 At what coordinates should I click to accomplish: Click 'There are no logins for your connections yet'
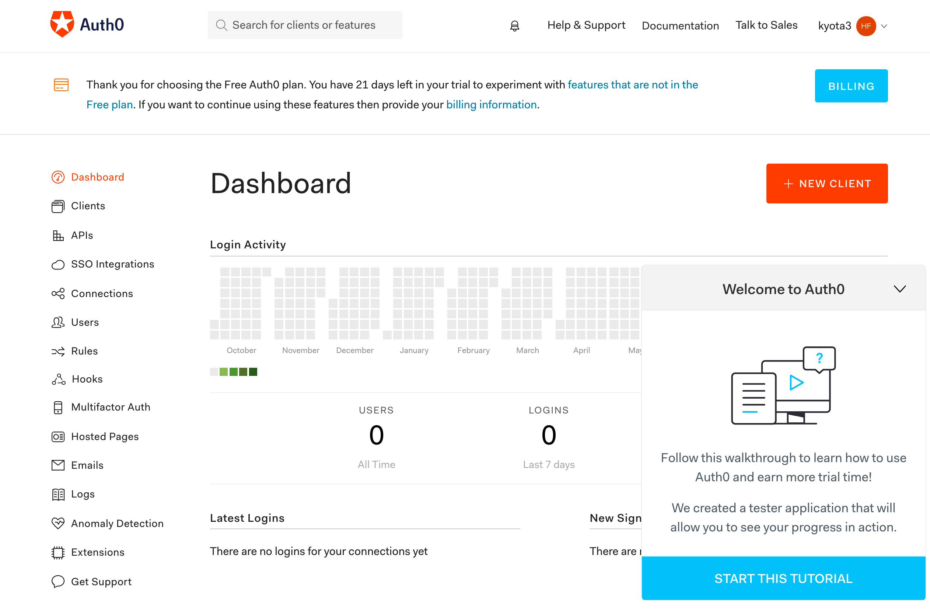pyautogui.click(x=318, y=551)
